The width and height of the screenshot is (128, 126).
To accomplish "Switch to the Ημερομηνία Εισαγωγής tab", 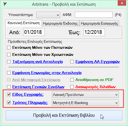I will 99,23.
